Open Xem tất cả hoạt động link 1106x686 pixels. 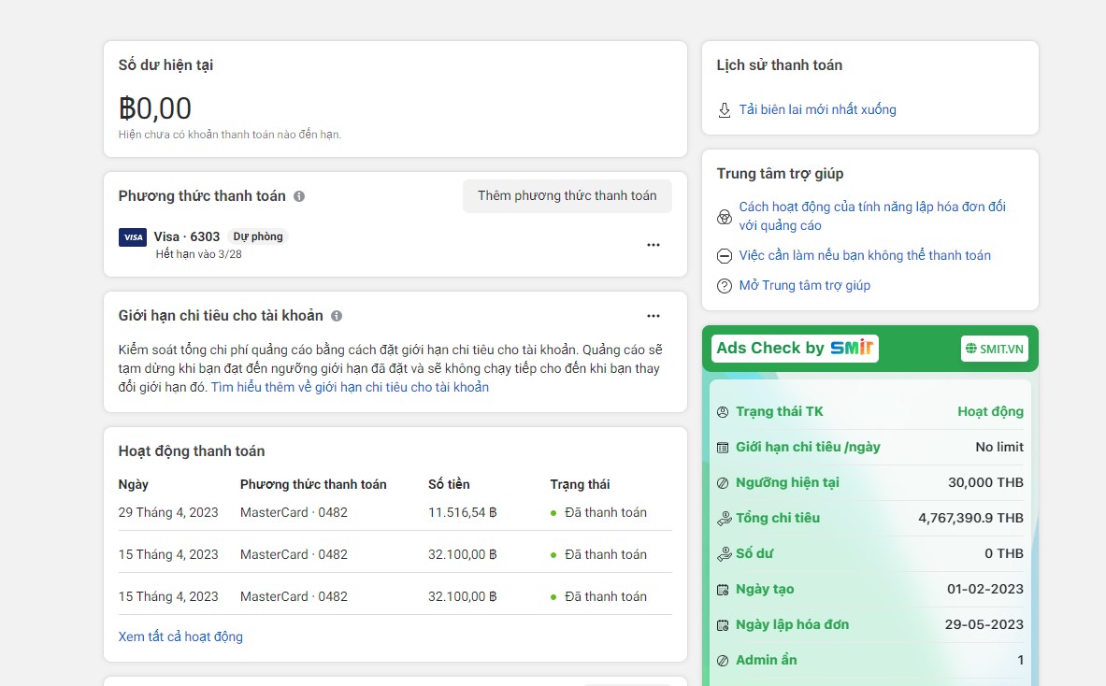[x=180, y=636]
